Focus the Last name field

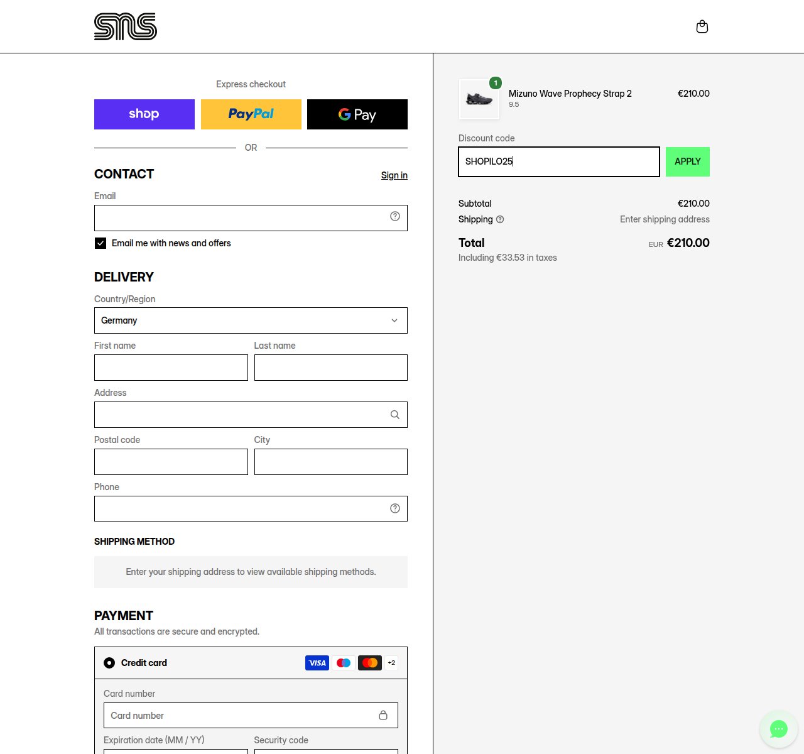click(x=331, y=368)
